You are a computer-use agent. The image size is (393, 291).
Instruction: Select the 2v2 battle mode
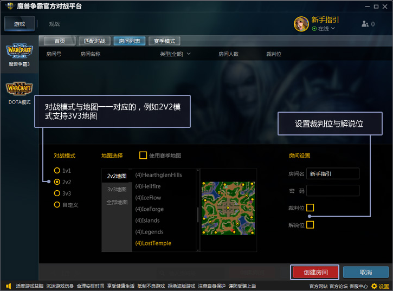coord(57,182)
